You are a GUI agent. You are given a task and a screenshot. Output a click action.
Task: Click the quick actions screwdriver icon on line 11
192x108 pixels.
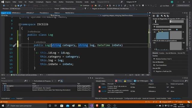point(15,45)
